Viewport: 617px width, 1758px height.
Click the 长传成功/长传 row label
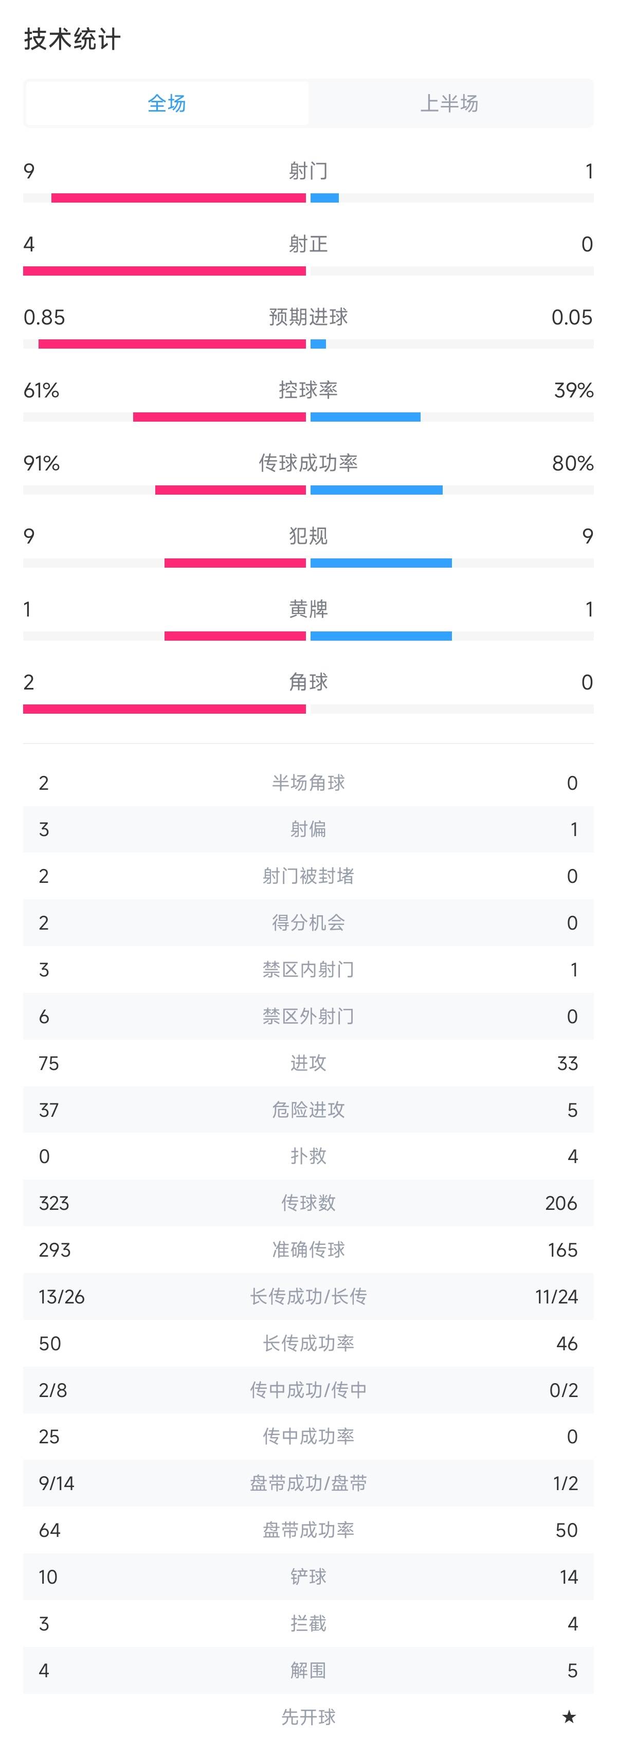point(308,1297)
